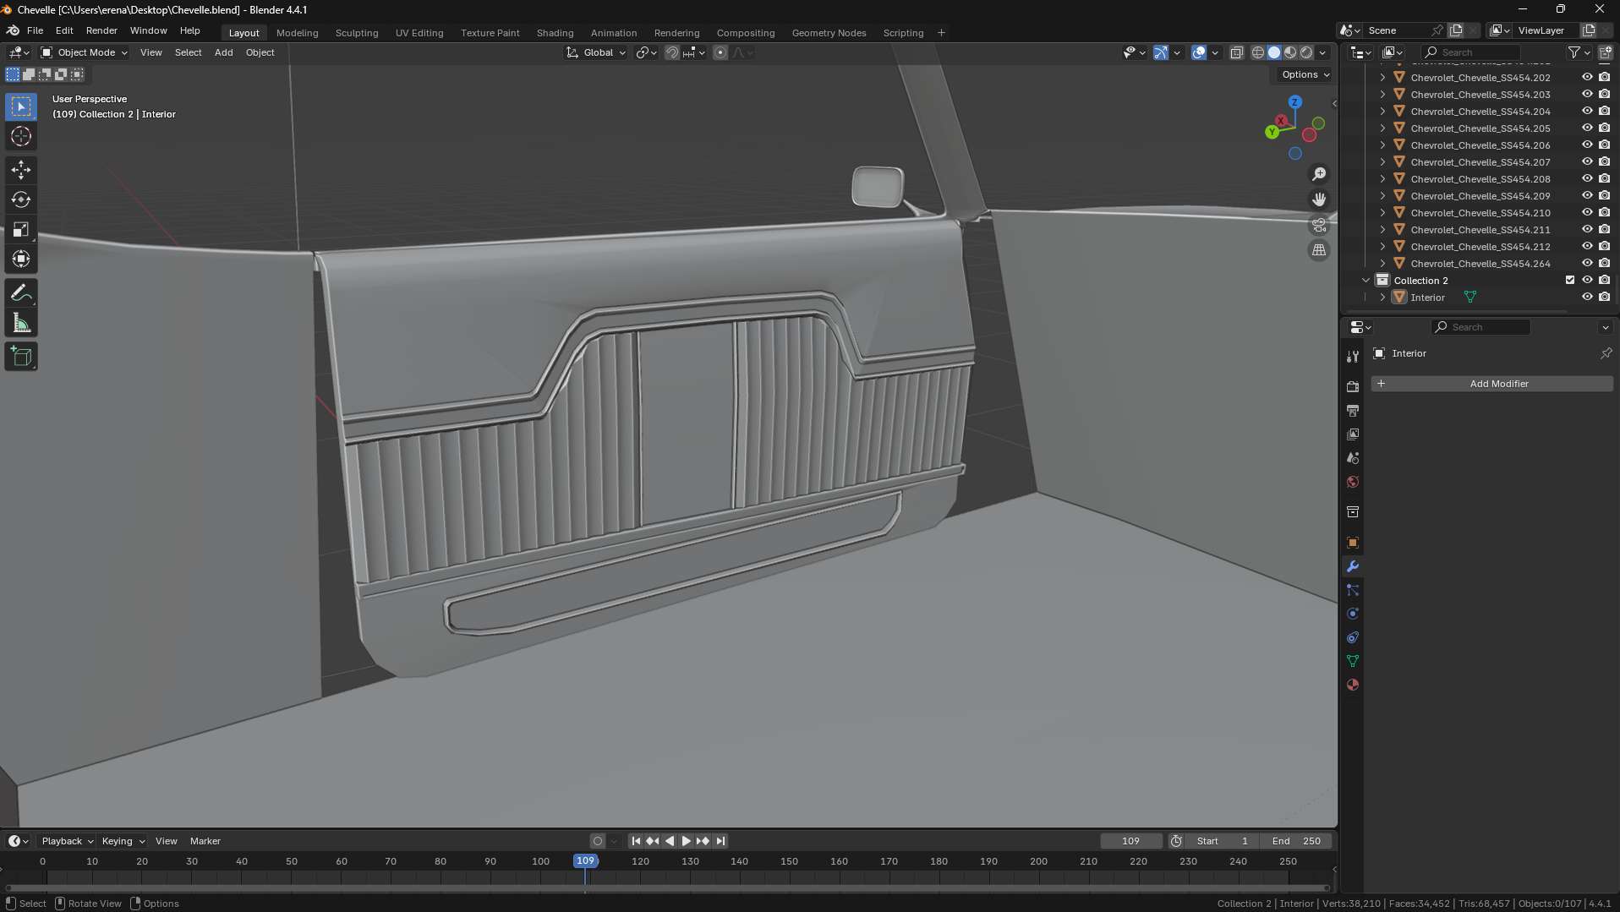The height and width of the screenshot is (912, 1620).
Task: Pick the Measure tool
Action: (x=21, y=324)
